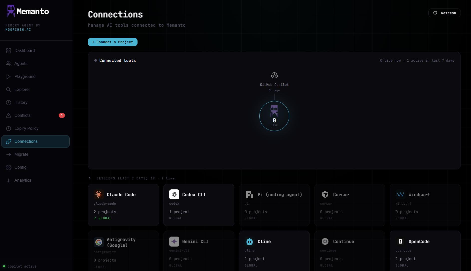This screenshot has width=471, height=271.
Task: Click the Analytics bar chart icon
Action: 8,180
